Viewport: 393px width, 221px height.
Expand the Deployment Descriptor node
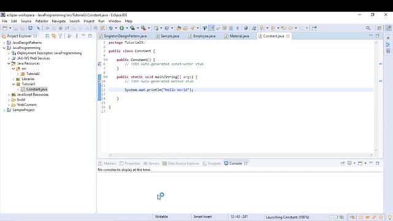click(x=9, y=53)
